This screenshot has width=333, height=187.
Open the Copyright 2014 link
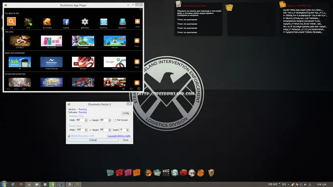119,136
